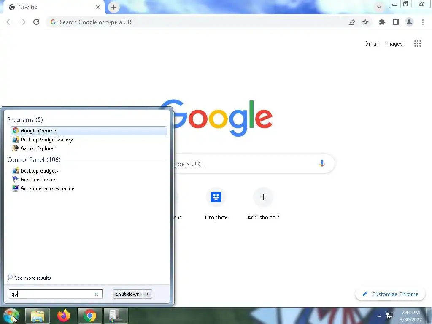Open Games Explorer result

(x=89, y=148)
